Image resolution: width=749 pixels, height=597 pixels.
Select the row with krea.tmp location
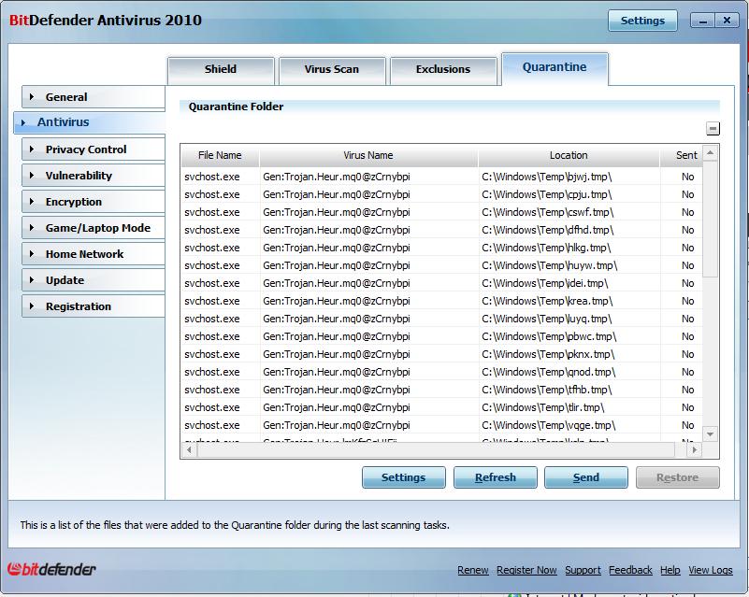pyautogui.click(x=442, y=301)
